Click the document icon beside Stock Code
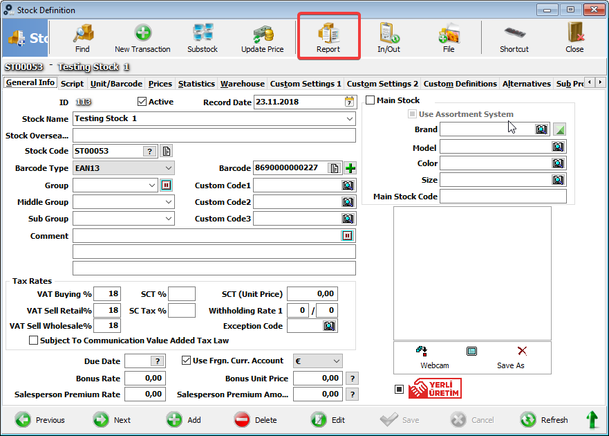Viewport: 609px width, 436px height. pyautogui.click(x=166, y=152)
